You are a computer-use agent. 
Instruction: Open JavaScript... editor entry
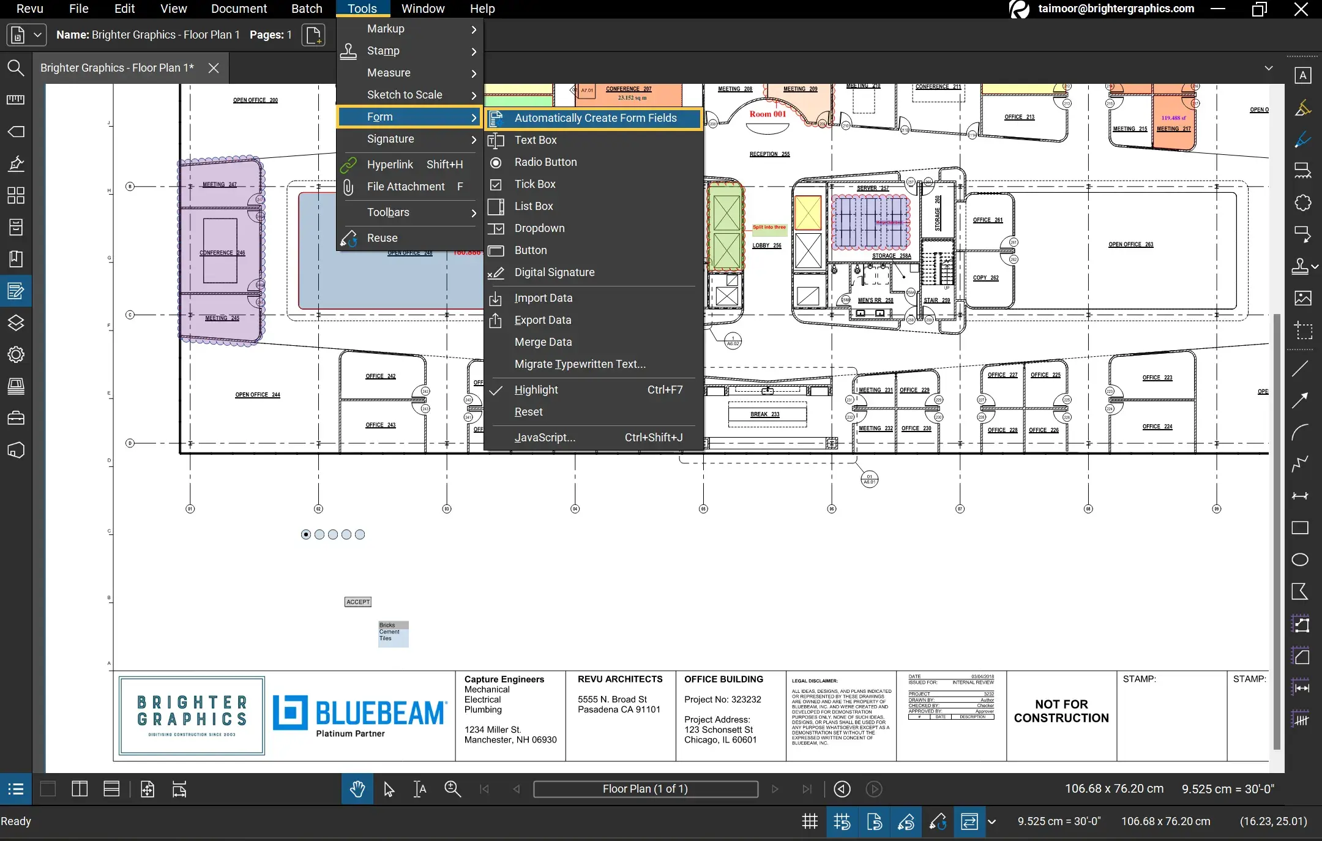[x=594, y=438]
